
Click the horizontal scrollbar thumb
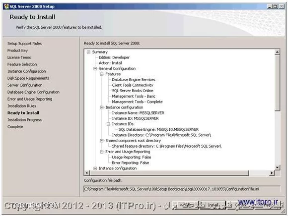click(169, 173)
